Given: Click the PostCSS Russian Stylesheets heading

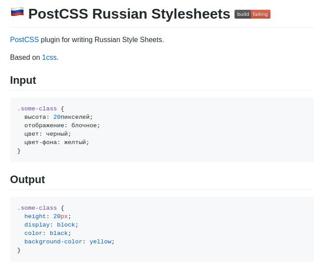Looking at the screenshot, I should [129, 14].
